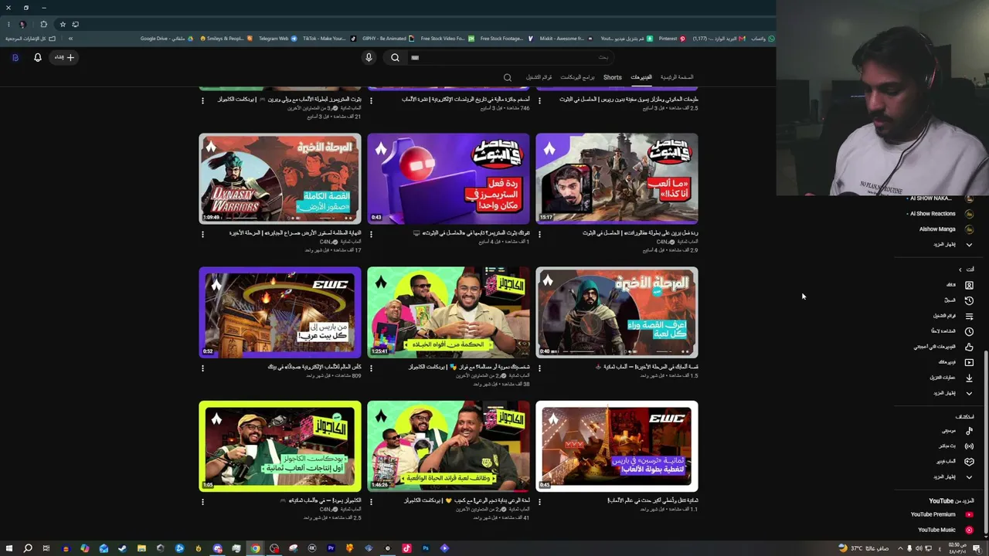Open the TikTok app on the taskbar

tap(406, 548)
